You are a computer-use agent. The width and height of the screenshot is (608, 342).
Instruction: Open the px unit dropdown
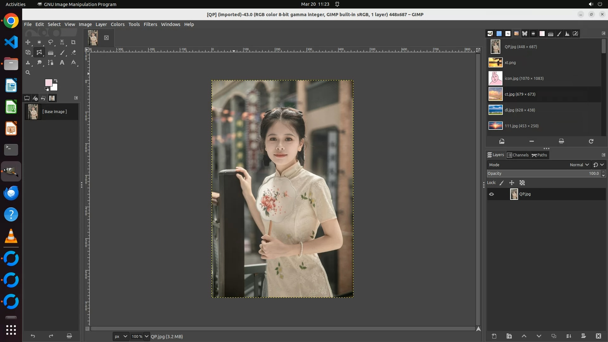[121, 336]
